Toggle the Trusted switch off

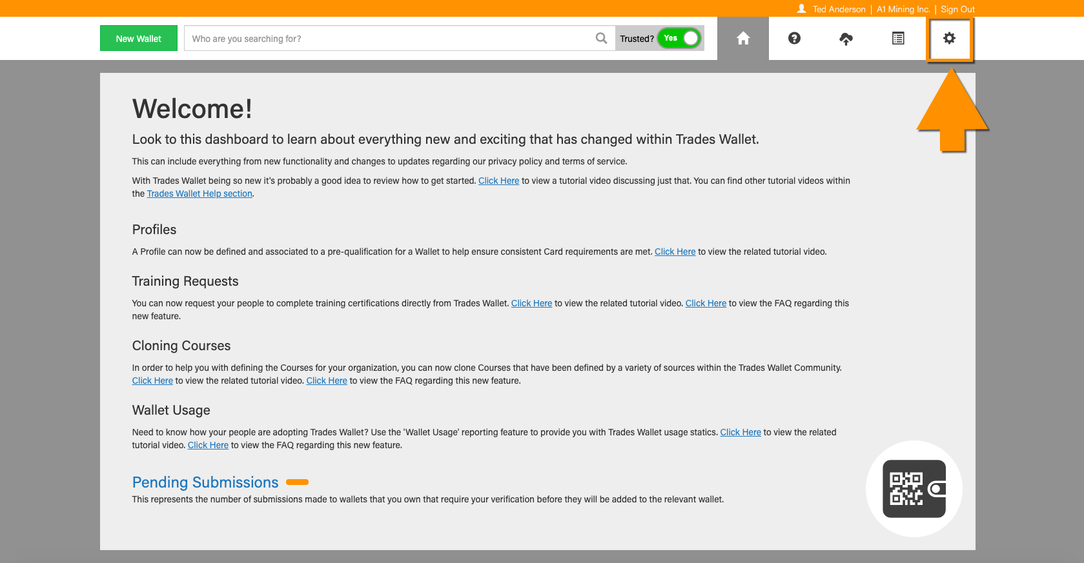(x=679, y=39)
